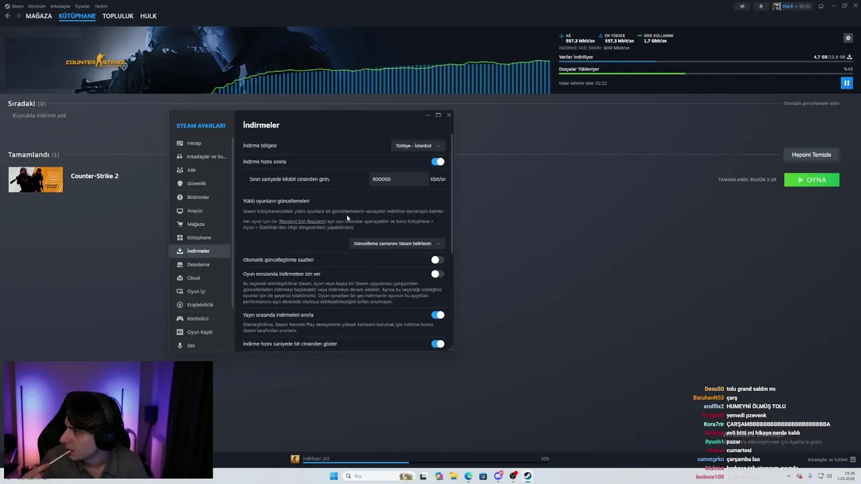
Task: Open the Güvenlik shield category
Action: click(200, 184)
